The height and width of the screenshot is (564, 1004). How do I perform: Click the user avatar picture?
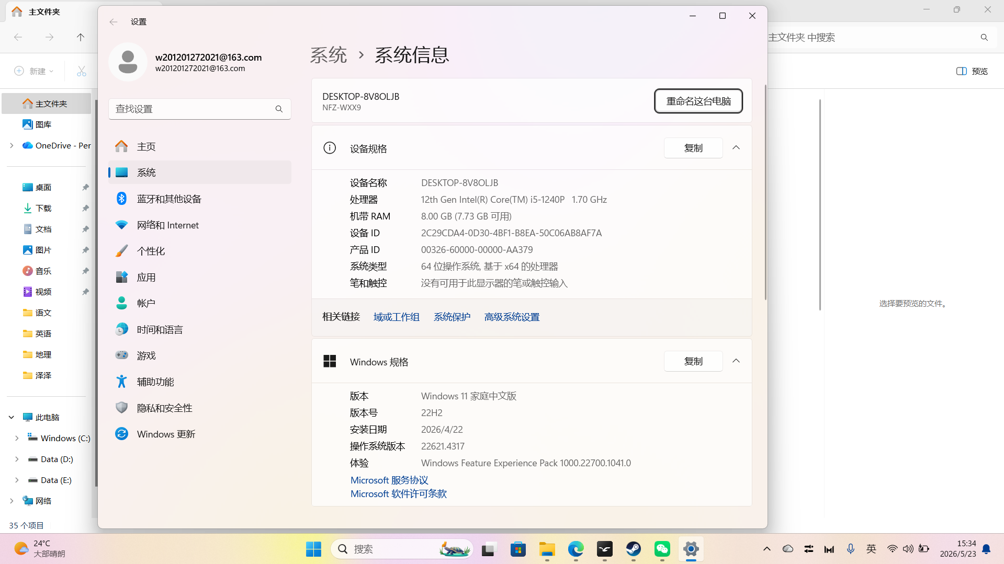click(128, 62)
